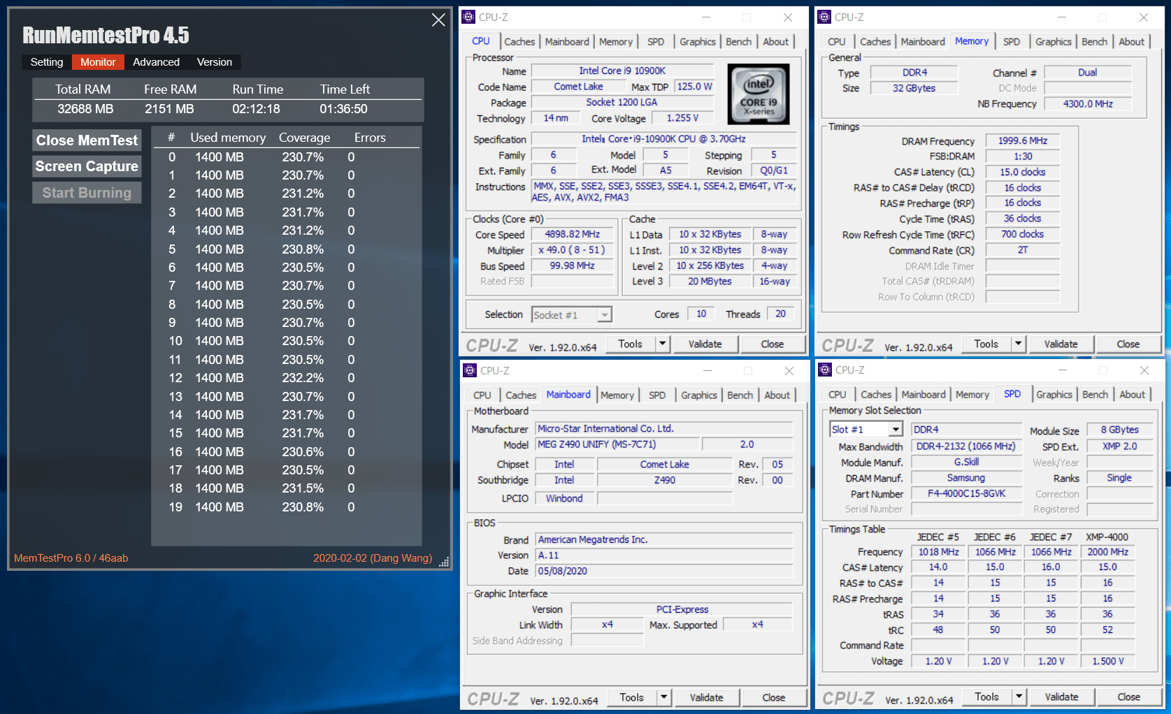Open the Caches tab in the top-left CPU-Z window
The width and height of the screenshot is (1171, 714).
519,42
